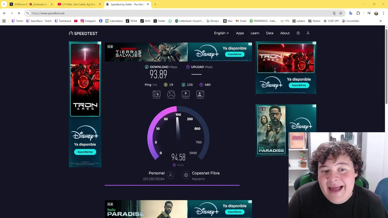The image size is (388, 218).
Task: Expand the English language dropdown
Action: 221,33
